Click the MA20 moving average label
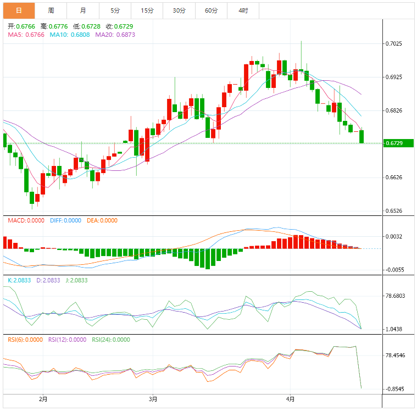The image size is (417, 411). [x=115, y=35]
